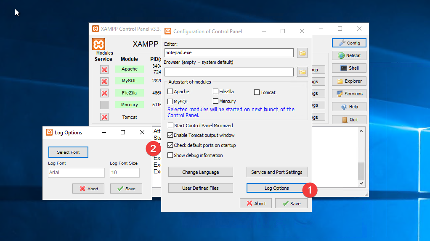The image size is (430, 241).
Task: Click the Log Options button
Action: (276, 188)
